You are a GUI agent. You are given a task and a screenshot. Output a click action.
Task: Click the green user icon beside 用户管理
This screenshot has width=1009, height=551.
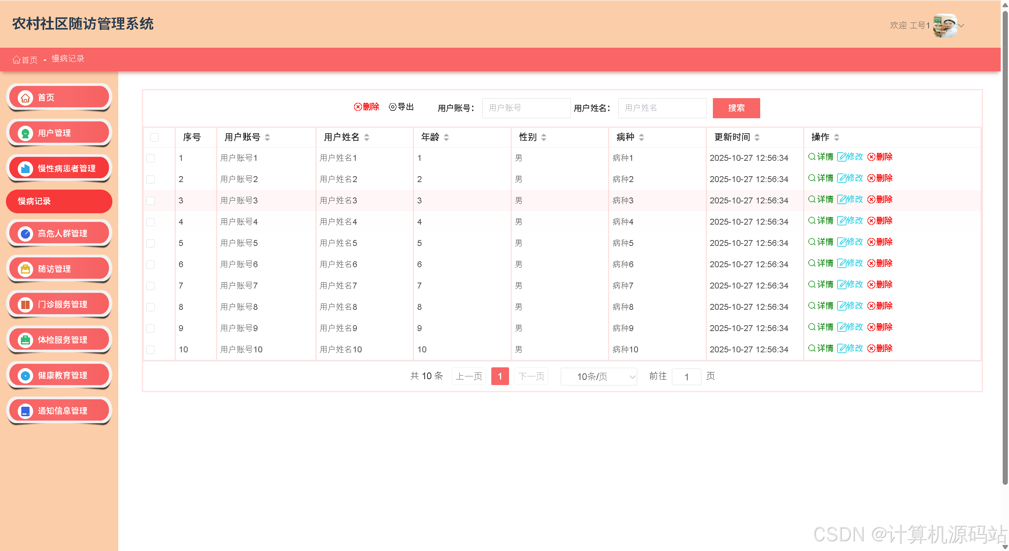tap(26, 133)
